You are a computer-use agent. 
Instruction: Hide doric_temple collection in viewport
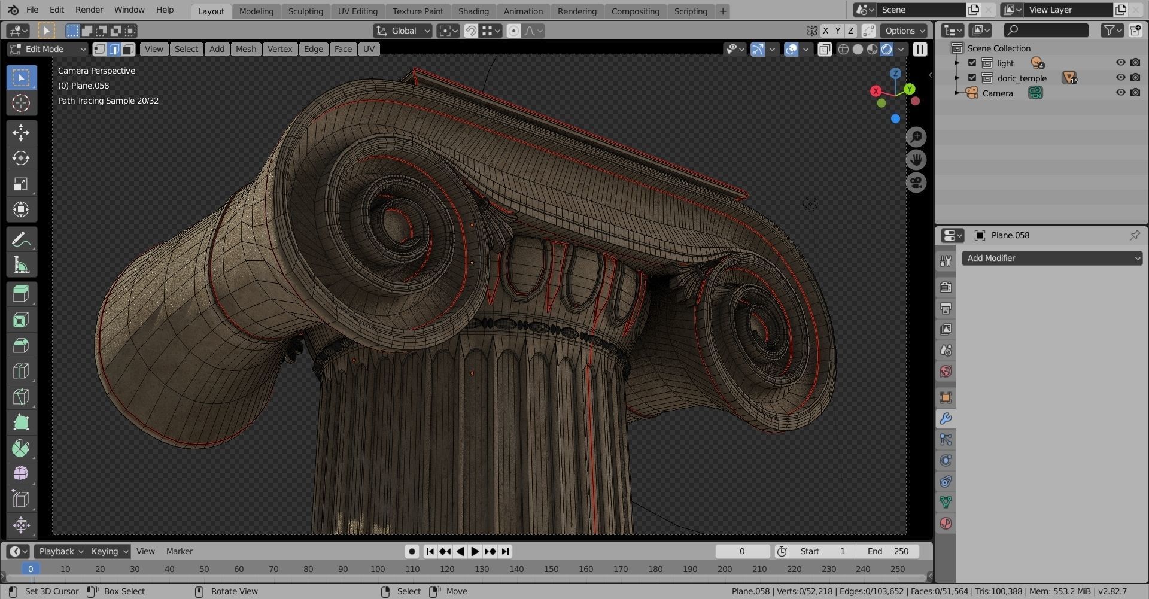(x=1120, y=78)
